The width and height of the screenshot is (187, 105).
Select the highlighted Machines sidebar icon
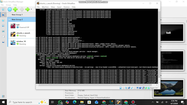click(3, 15)
